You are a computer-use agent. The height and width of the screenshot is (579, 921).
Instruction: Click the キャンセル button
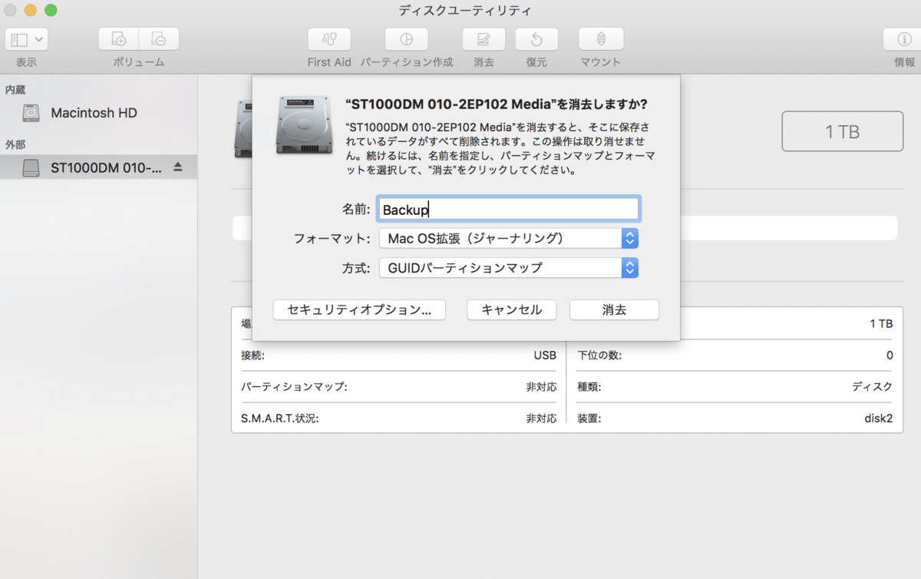tap(512, 309)
